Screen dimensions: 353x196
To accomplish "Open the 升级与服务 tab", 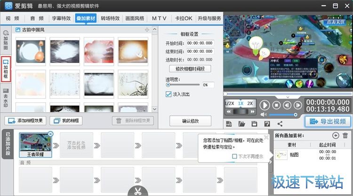I will tap(209, 18).
